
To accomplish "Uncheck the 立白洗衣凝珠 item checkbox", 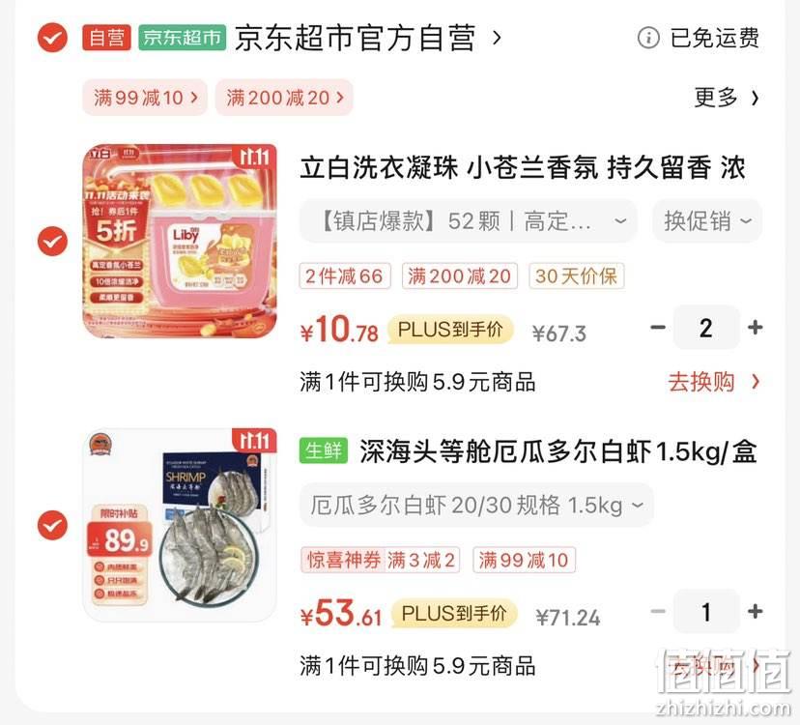I will click(x=52, y=242).
